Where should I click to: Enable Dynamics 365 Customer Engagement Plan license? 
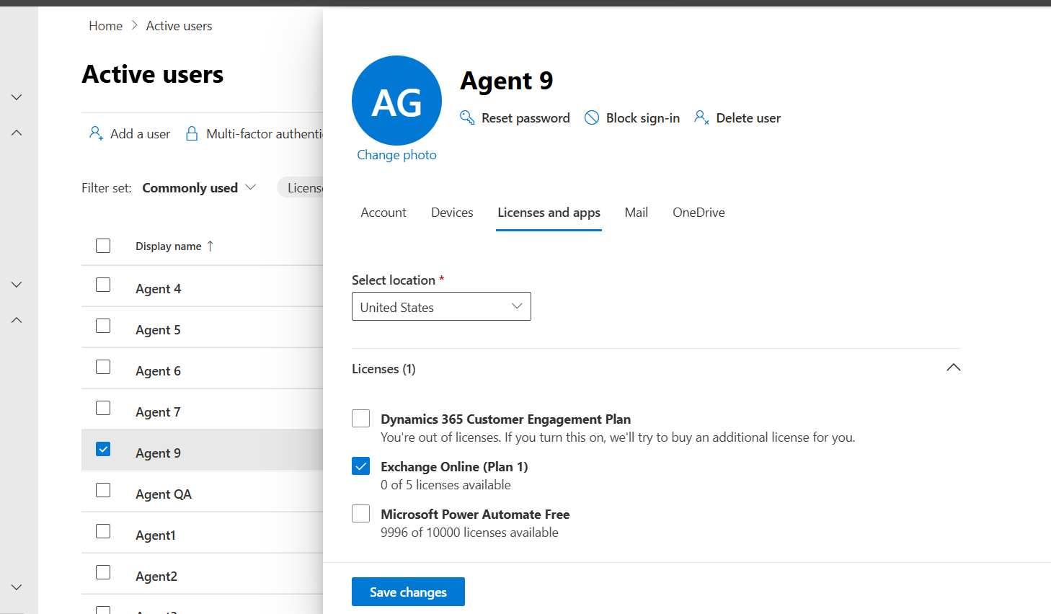tap(361, 419)
